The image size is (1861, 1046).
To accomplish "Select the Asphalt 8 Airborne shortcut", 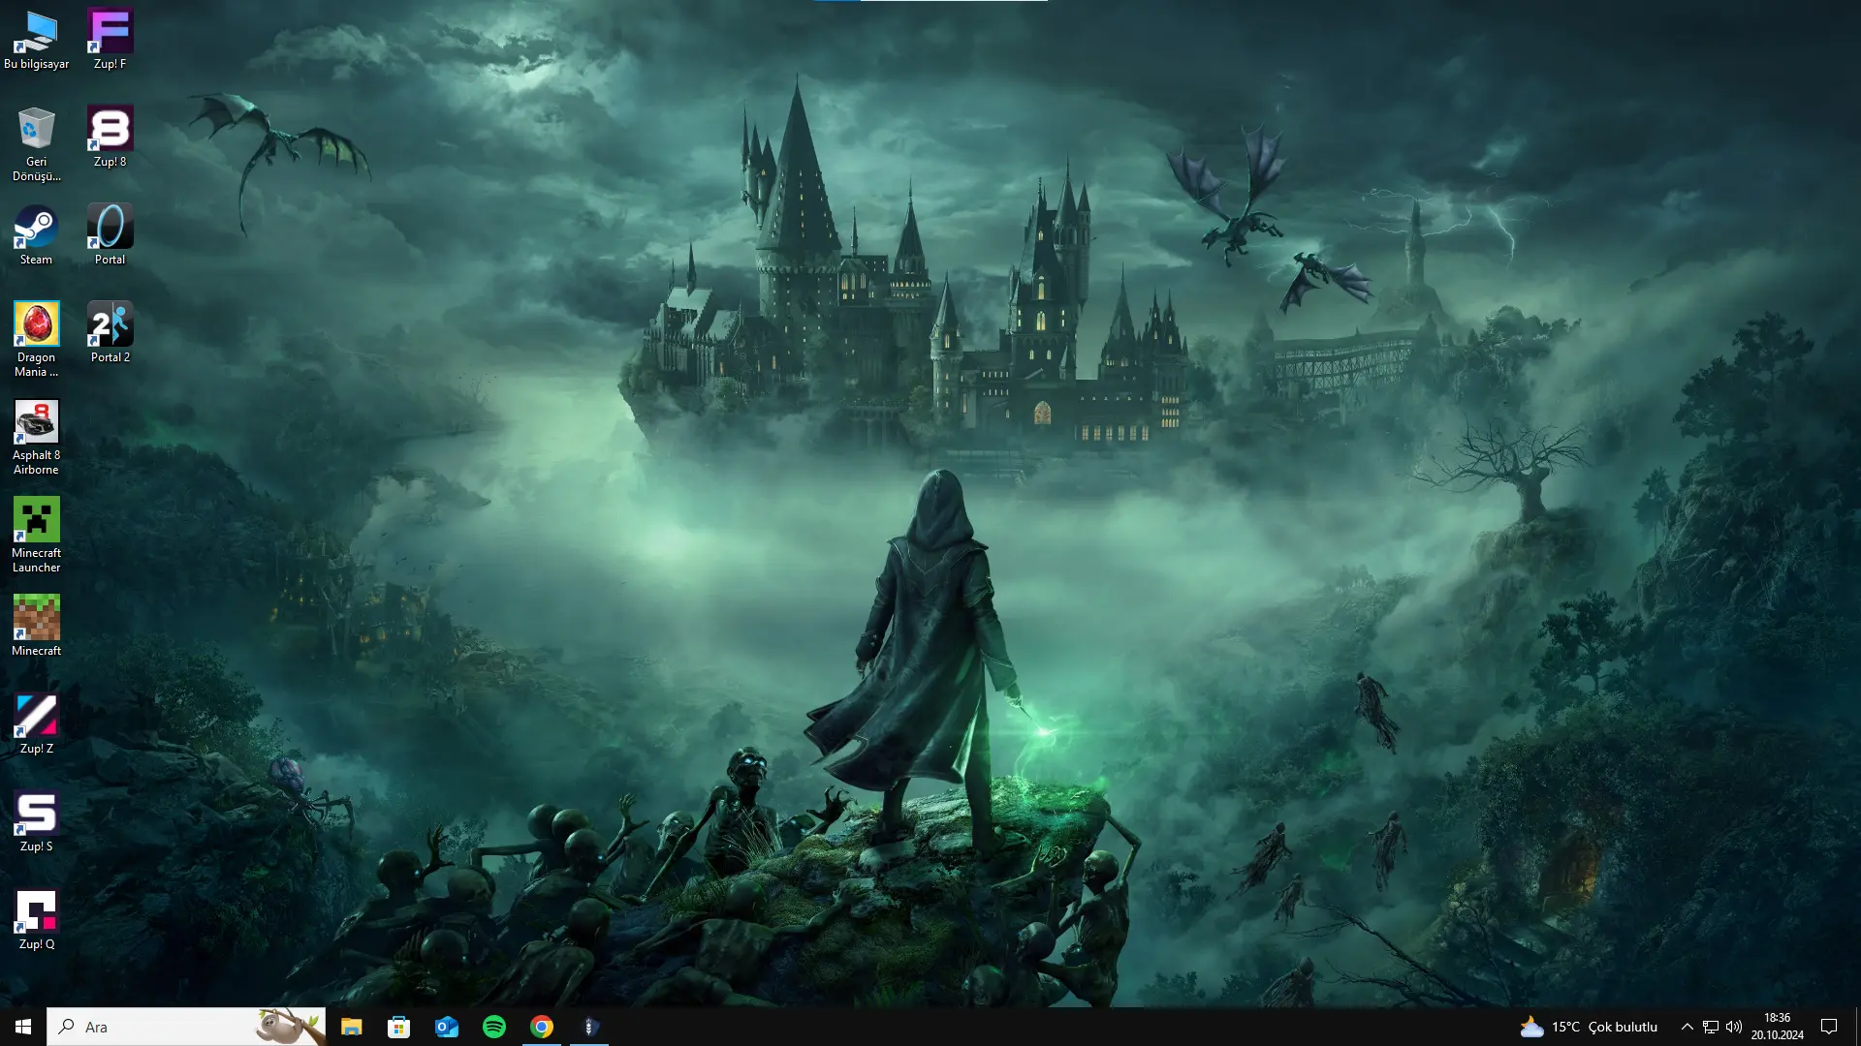I will [x=36, y=438].
